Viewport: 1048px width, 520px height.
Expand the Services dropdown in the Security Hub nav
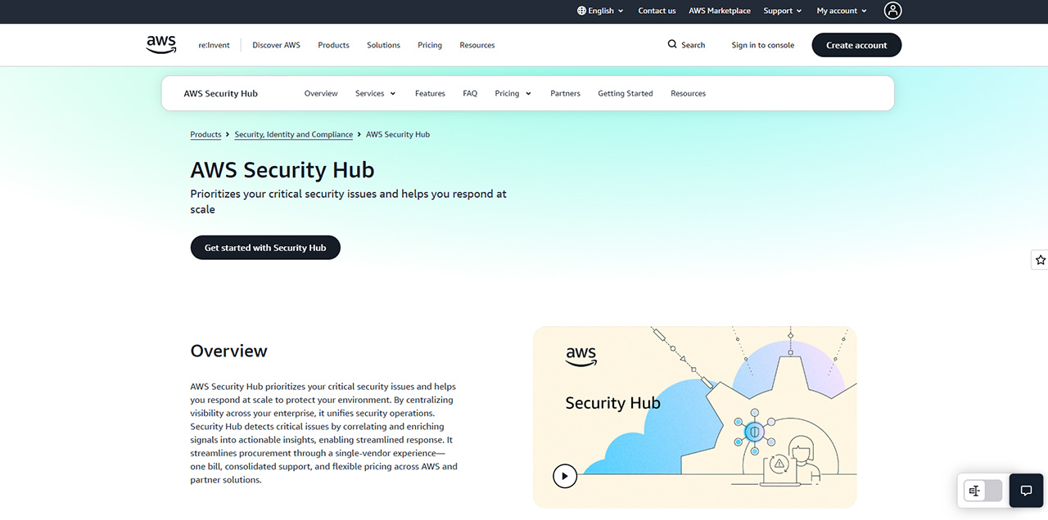[x=375, y=93]
